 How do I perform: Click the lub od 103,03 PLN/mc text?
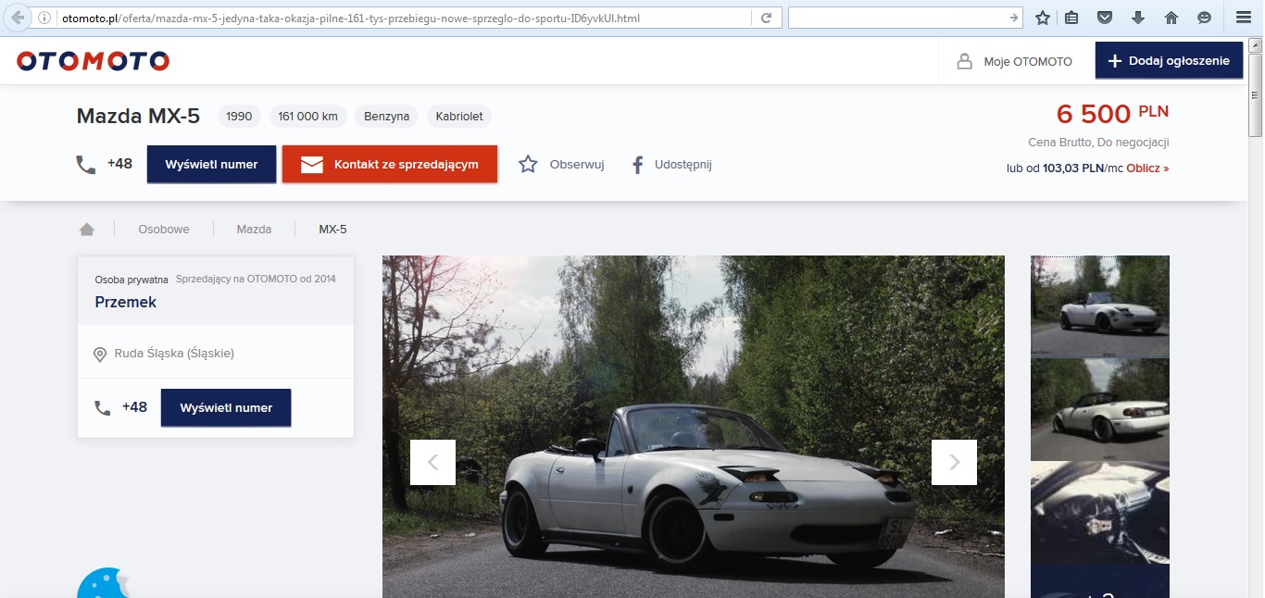point(1065,168)
